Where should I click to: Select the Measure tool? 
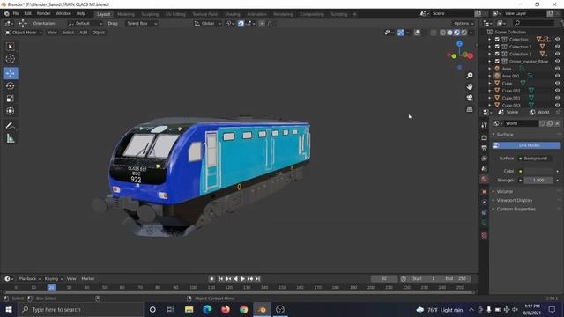click(x=10, y=138)
